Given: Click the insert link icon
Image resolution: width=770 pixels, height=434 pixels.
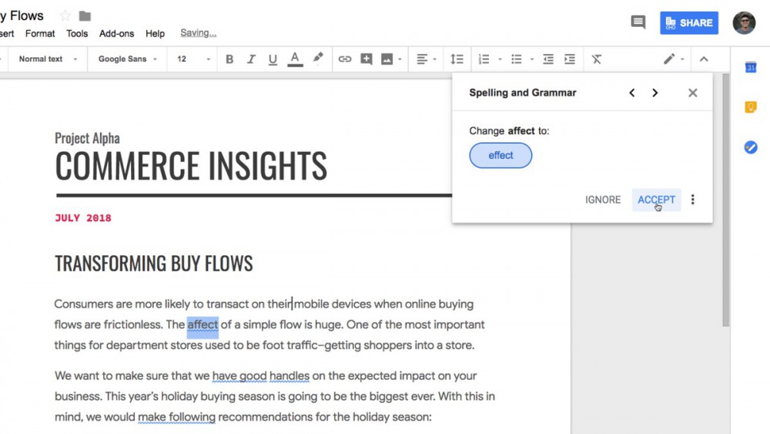Looking at the screenshot, I should [345, 59].
